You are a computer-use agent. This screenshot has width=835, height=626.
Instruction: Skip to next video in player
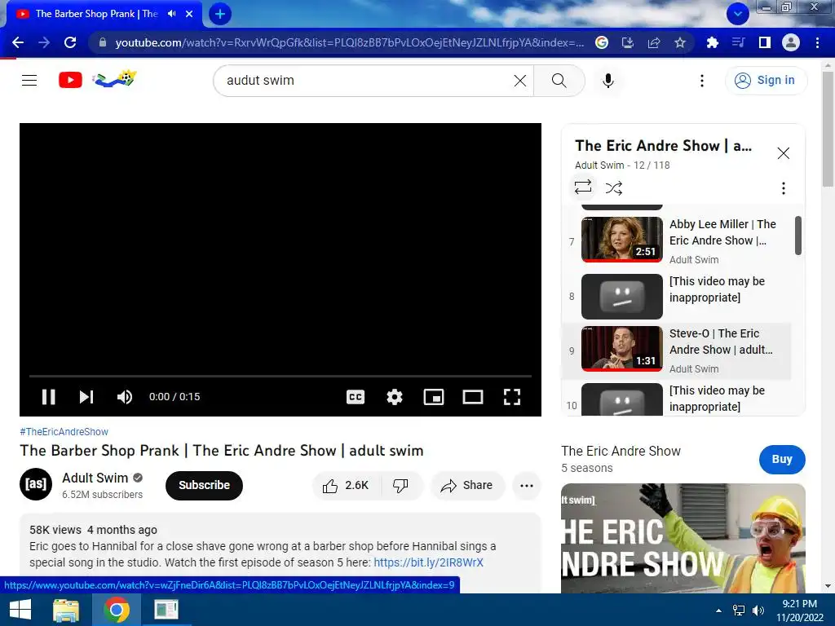(86, 397)
